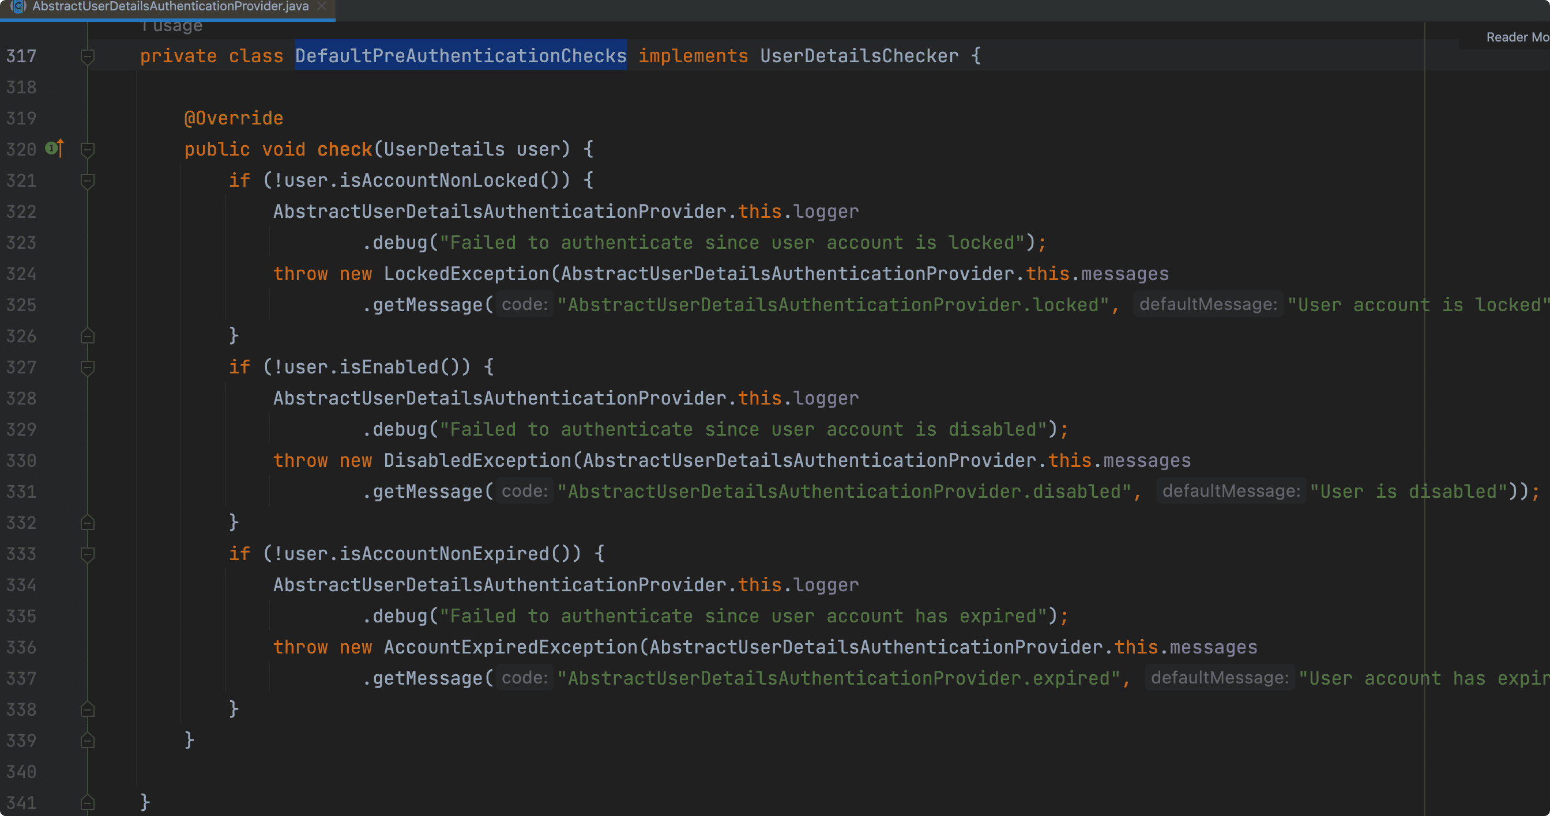Close the AbstractUserDetailsAuthenticationProvider.java tab
Viewport: 1550px width, 816px height.
[322, 6]
